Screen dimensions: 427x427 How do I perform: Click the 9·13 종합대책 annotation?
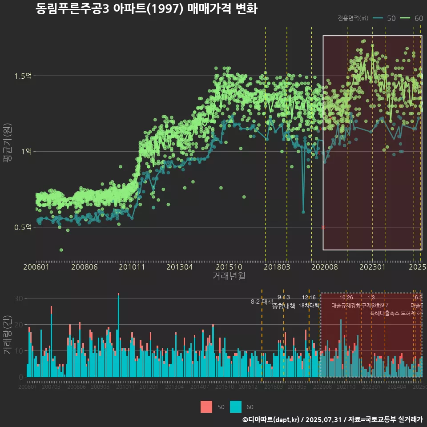(283, 302)
